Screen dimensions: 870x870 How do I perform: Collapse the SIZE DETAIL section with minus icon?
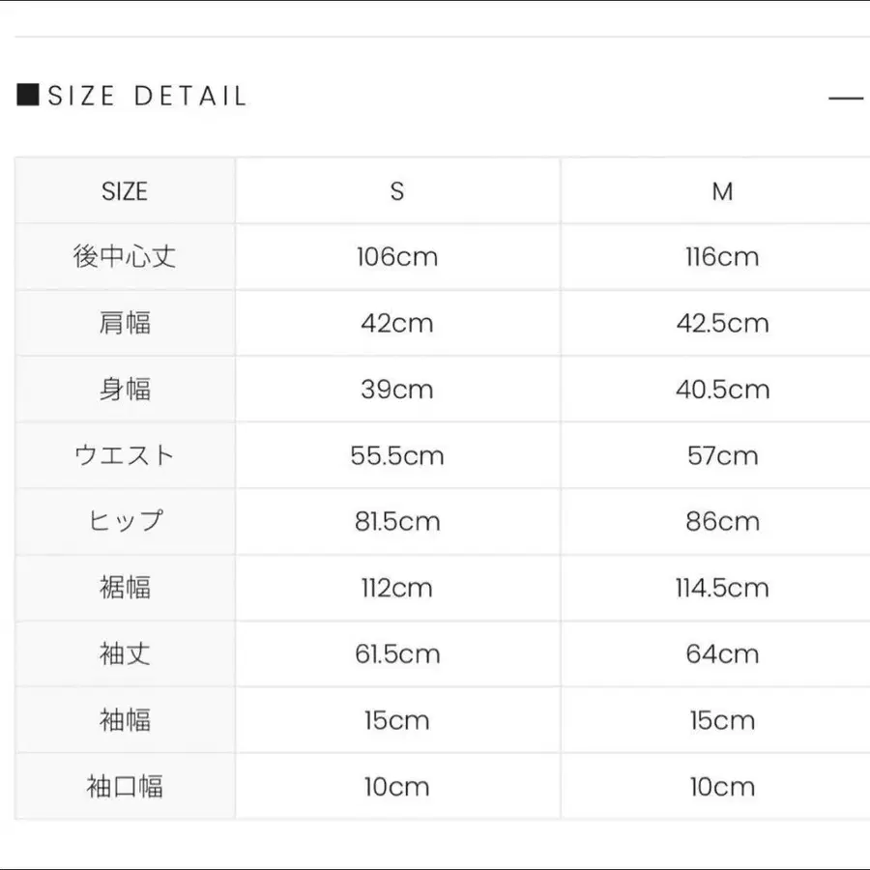[846, 98]
